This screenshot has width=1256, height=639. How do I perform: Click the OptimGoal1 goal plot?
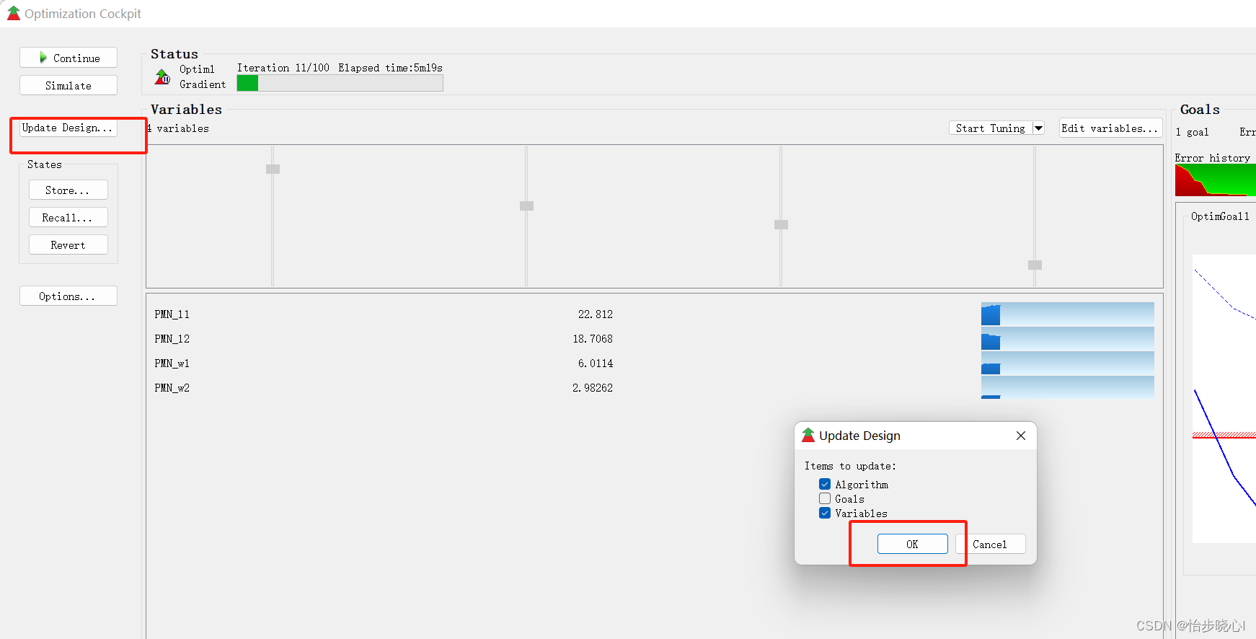point(1224,398)
